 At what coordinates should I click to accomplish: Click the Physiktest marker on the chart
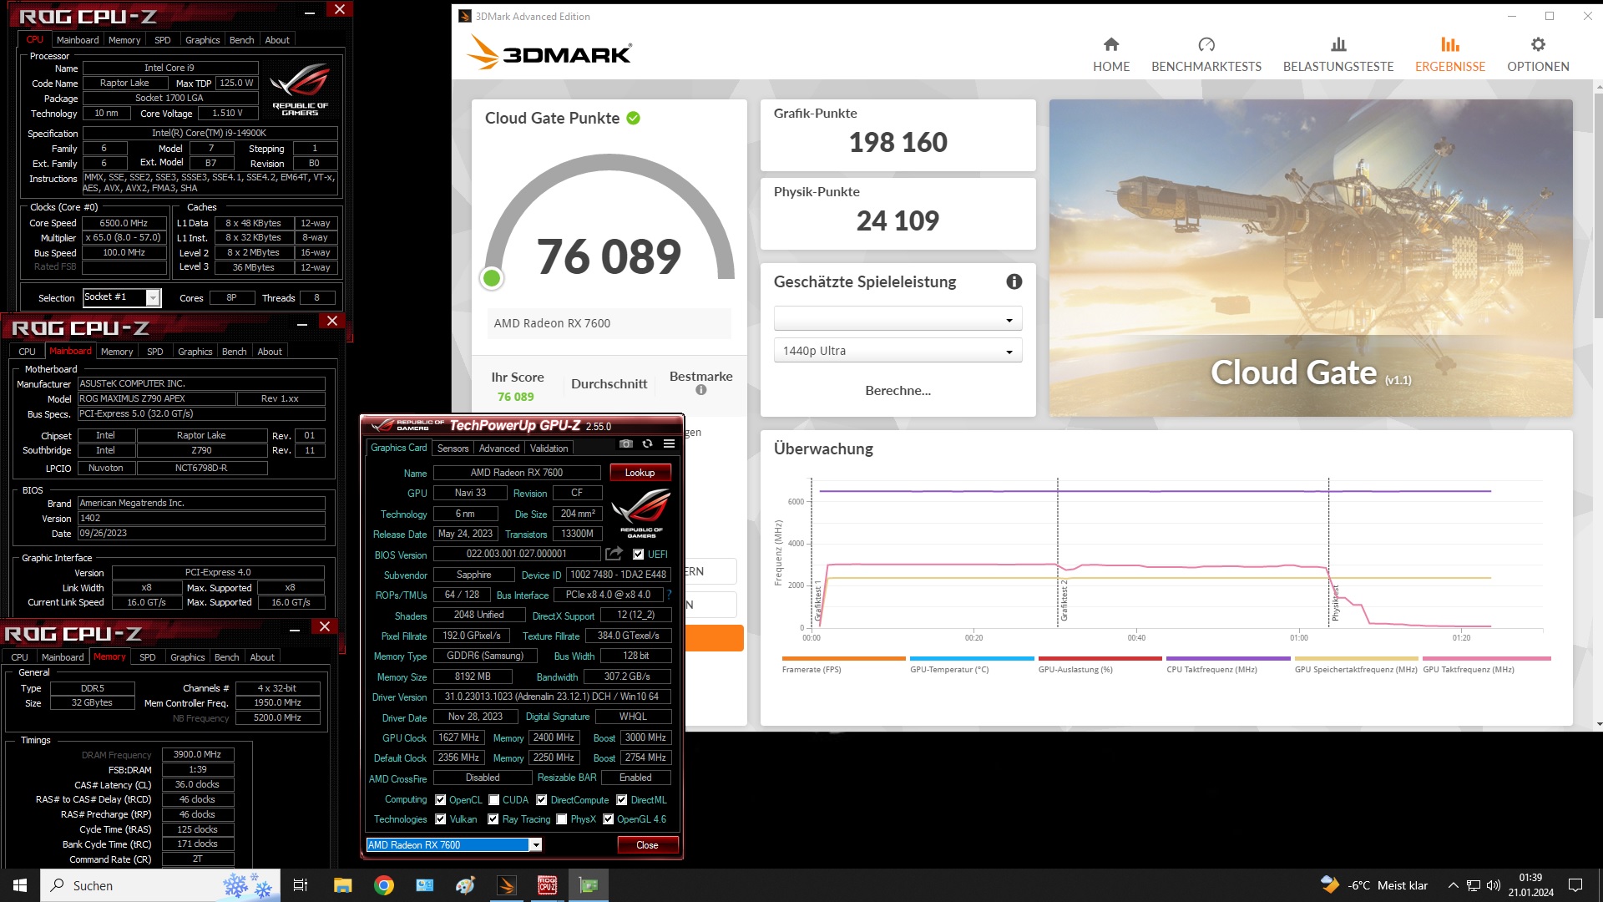(1335, 604)
